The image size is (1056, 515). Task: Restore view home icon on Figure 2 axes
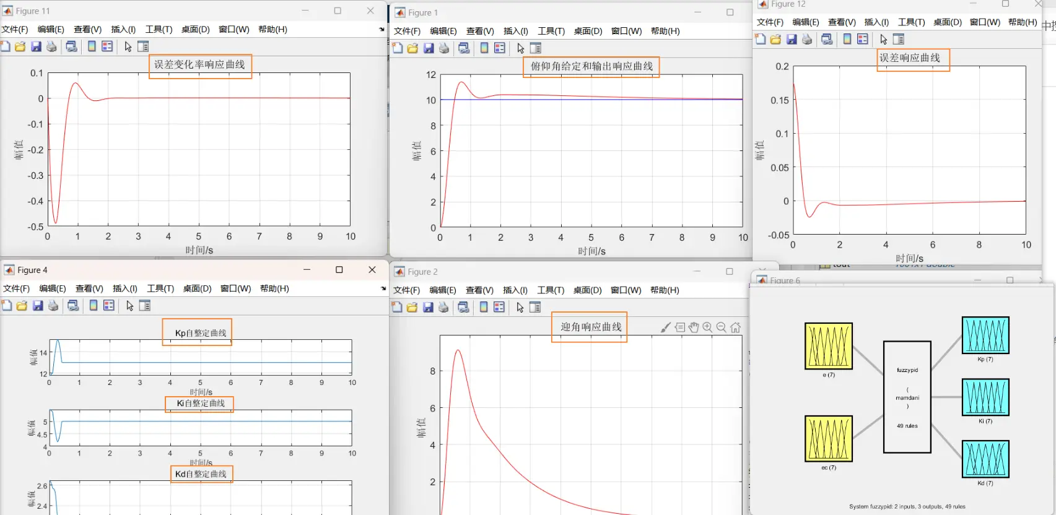click(x=735, y=327)
